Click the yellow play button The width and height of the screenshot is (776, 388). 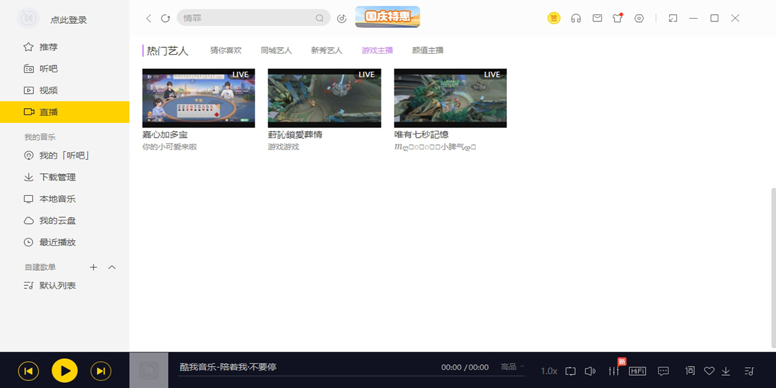click(x=65, y=371)
